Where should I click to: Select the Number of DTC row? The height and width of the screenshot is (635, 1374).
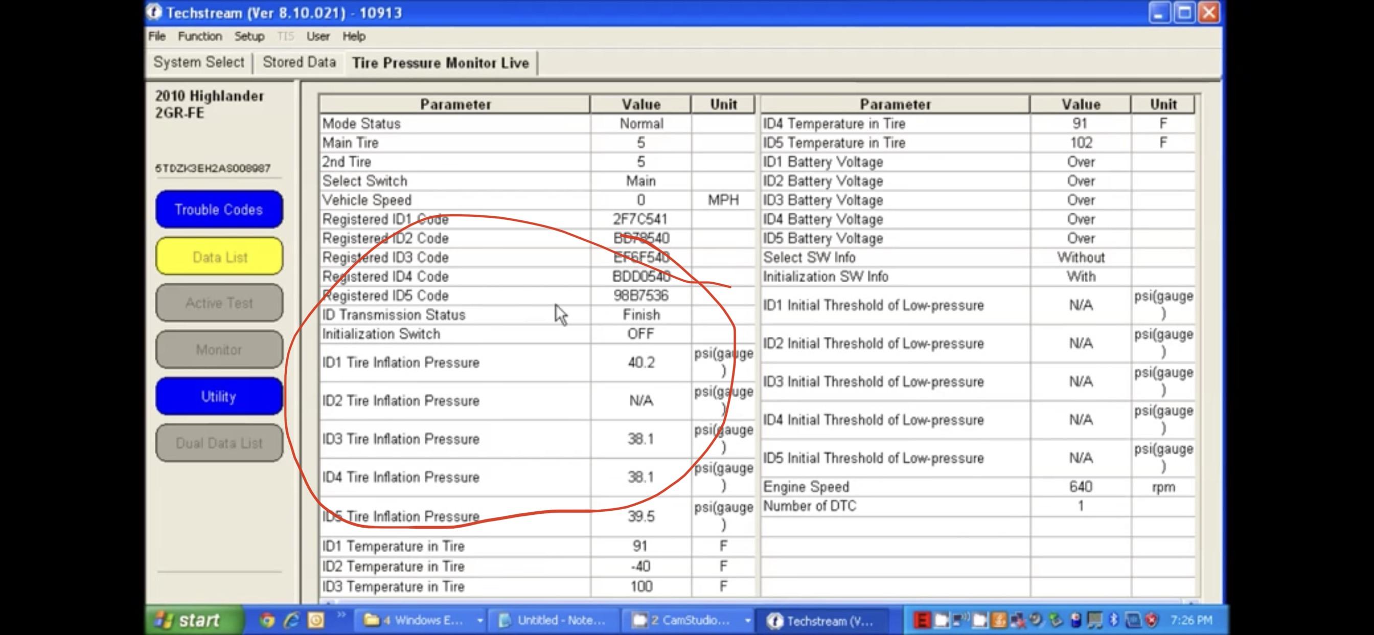point(978,506)
